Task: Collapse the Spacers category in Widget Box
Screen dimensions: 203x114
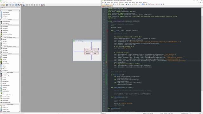Action: (x=10, y=20)
